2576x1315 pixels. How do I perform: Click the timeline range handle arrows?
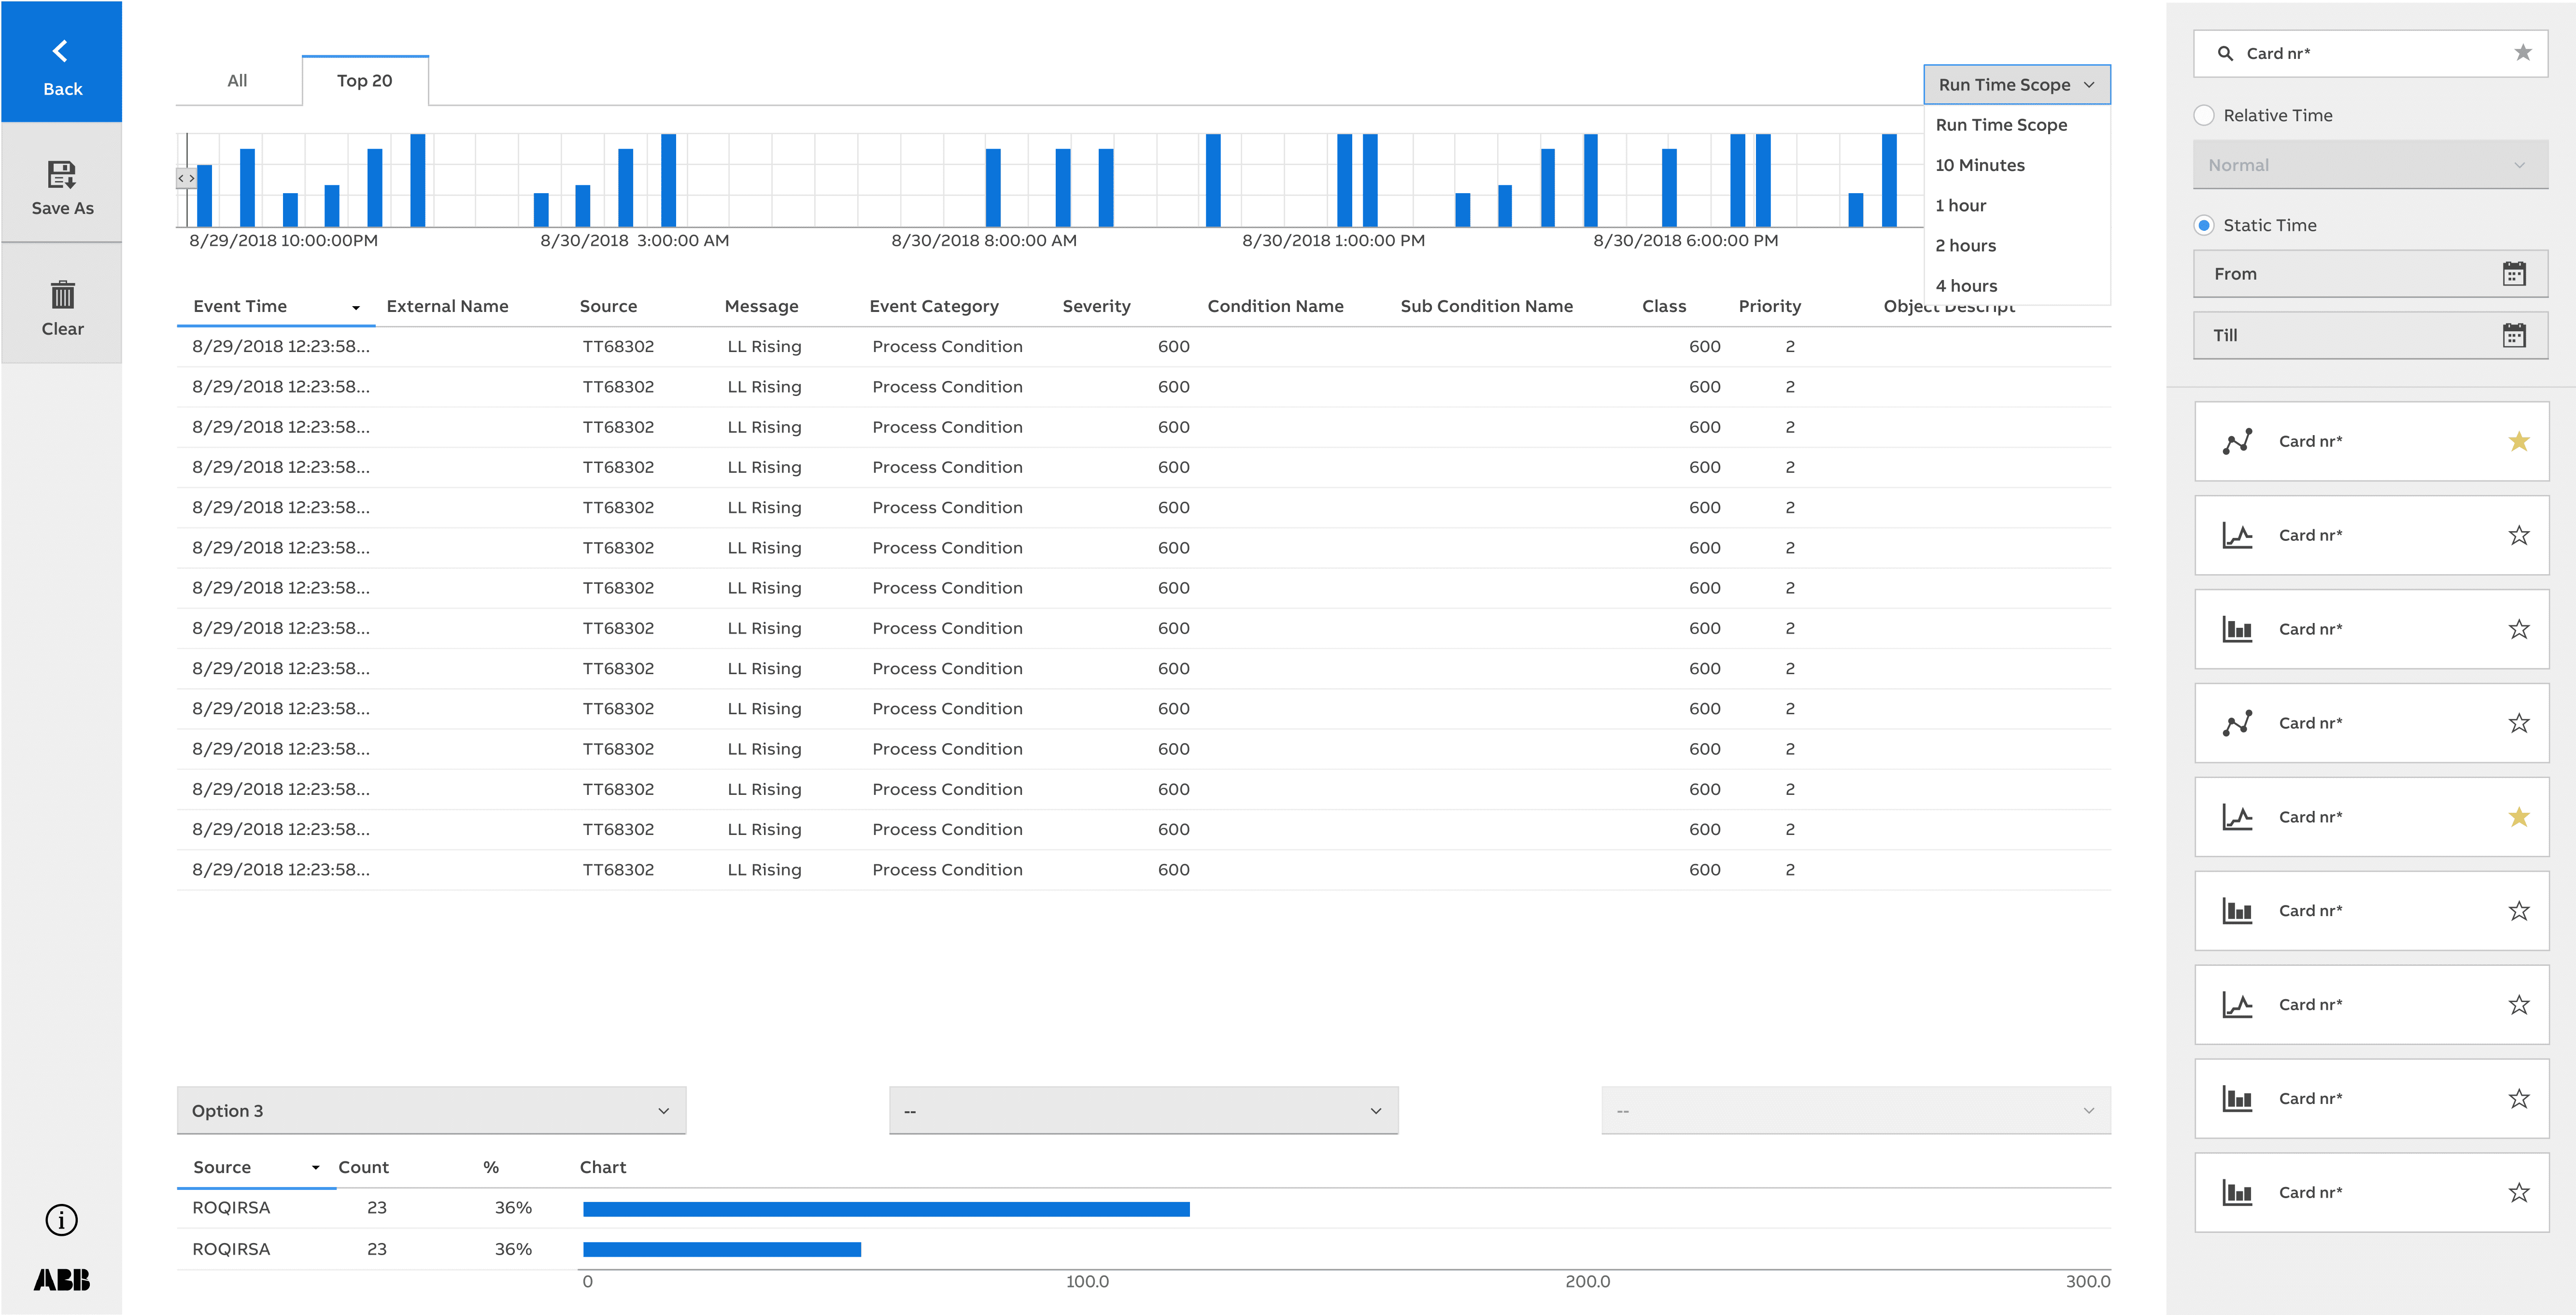186,178
